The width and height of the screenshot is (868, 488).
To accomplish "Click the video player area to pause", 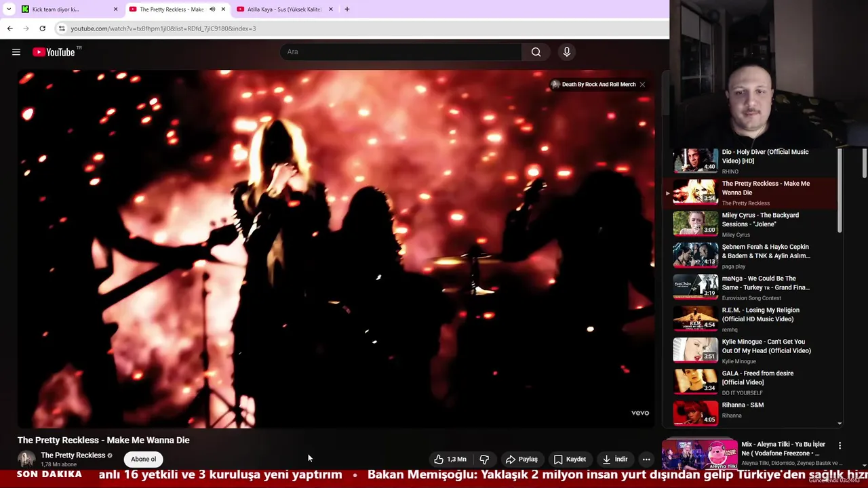I will (x=336, y=249).
